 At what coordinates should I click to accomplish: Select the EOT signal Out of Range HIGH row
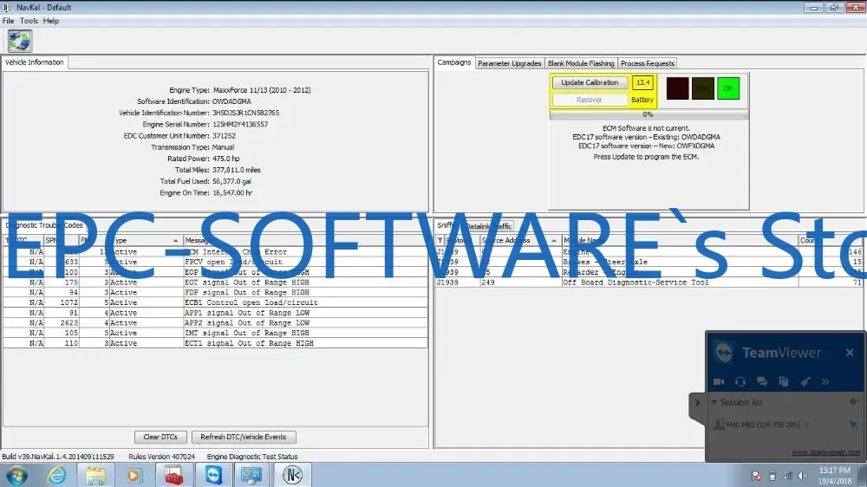point(215,282)
